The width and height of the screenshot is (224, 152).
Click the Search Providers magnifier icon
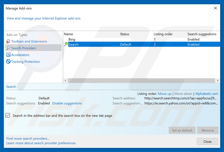[9, 48]
